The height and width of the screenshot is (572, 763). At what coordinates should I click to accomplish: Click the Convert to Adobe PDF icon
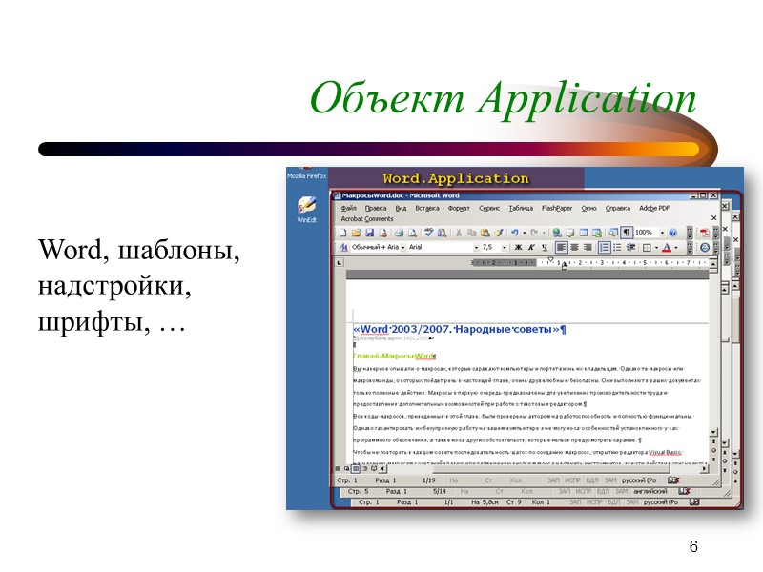(704, 233)
